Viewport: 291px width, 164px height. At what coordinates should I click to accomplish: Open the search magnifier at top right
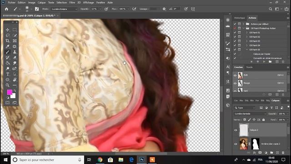click(271, 9)
